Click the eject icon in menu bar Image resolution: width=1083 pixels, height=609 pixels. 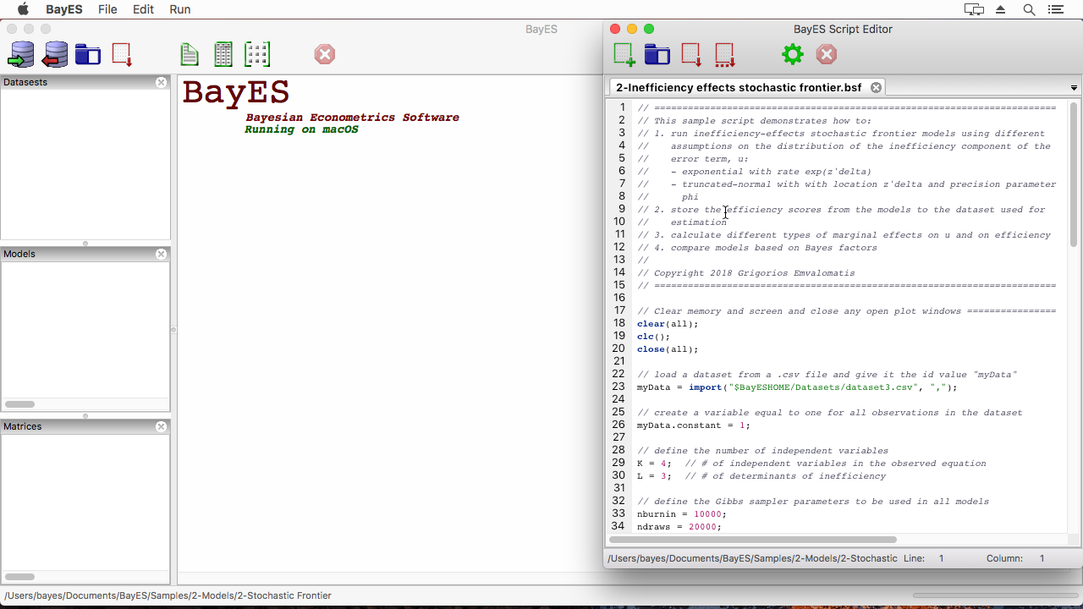tap(1001, 9)
